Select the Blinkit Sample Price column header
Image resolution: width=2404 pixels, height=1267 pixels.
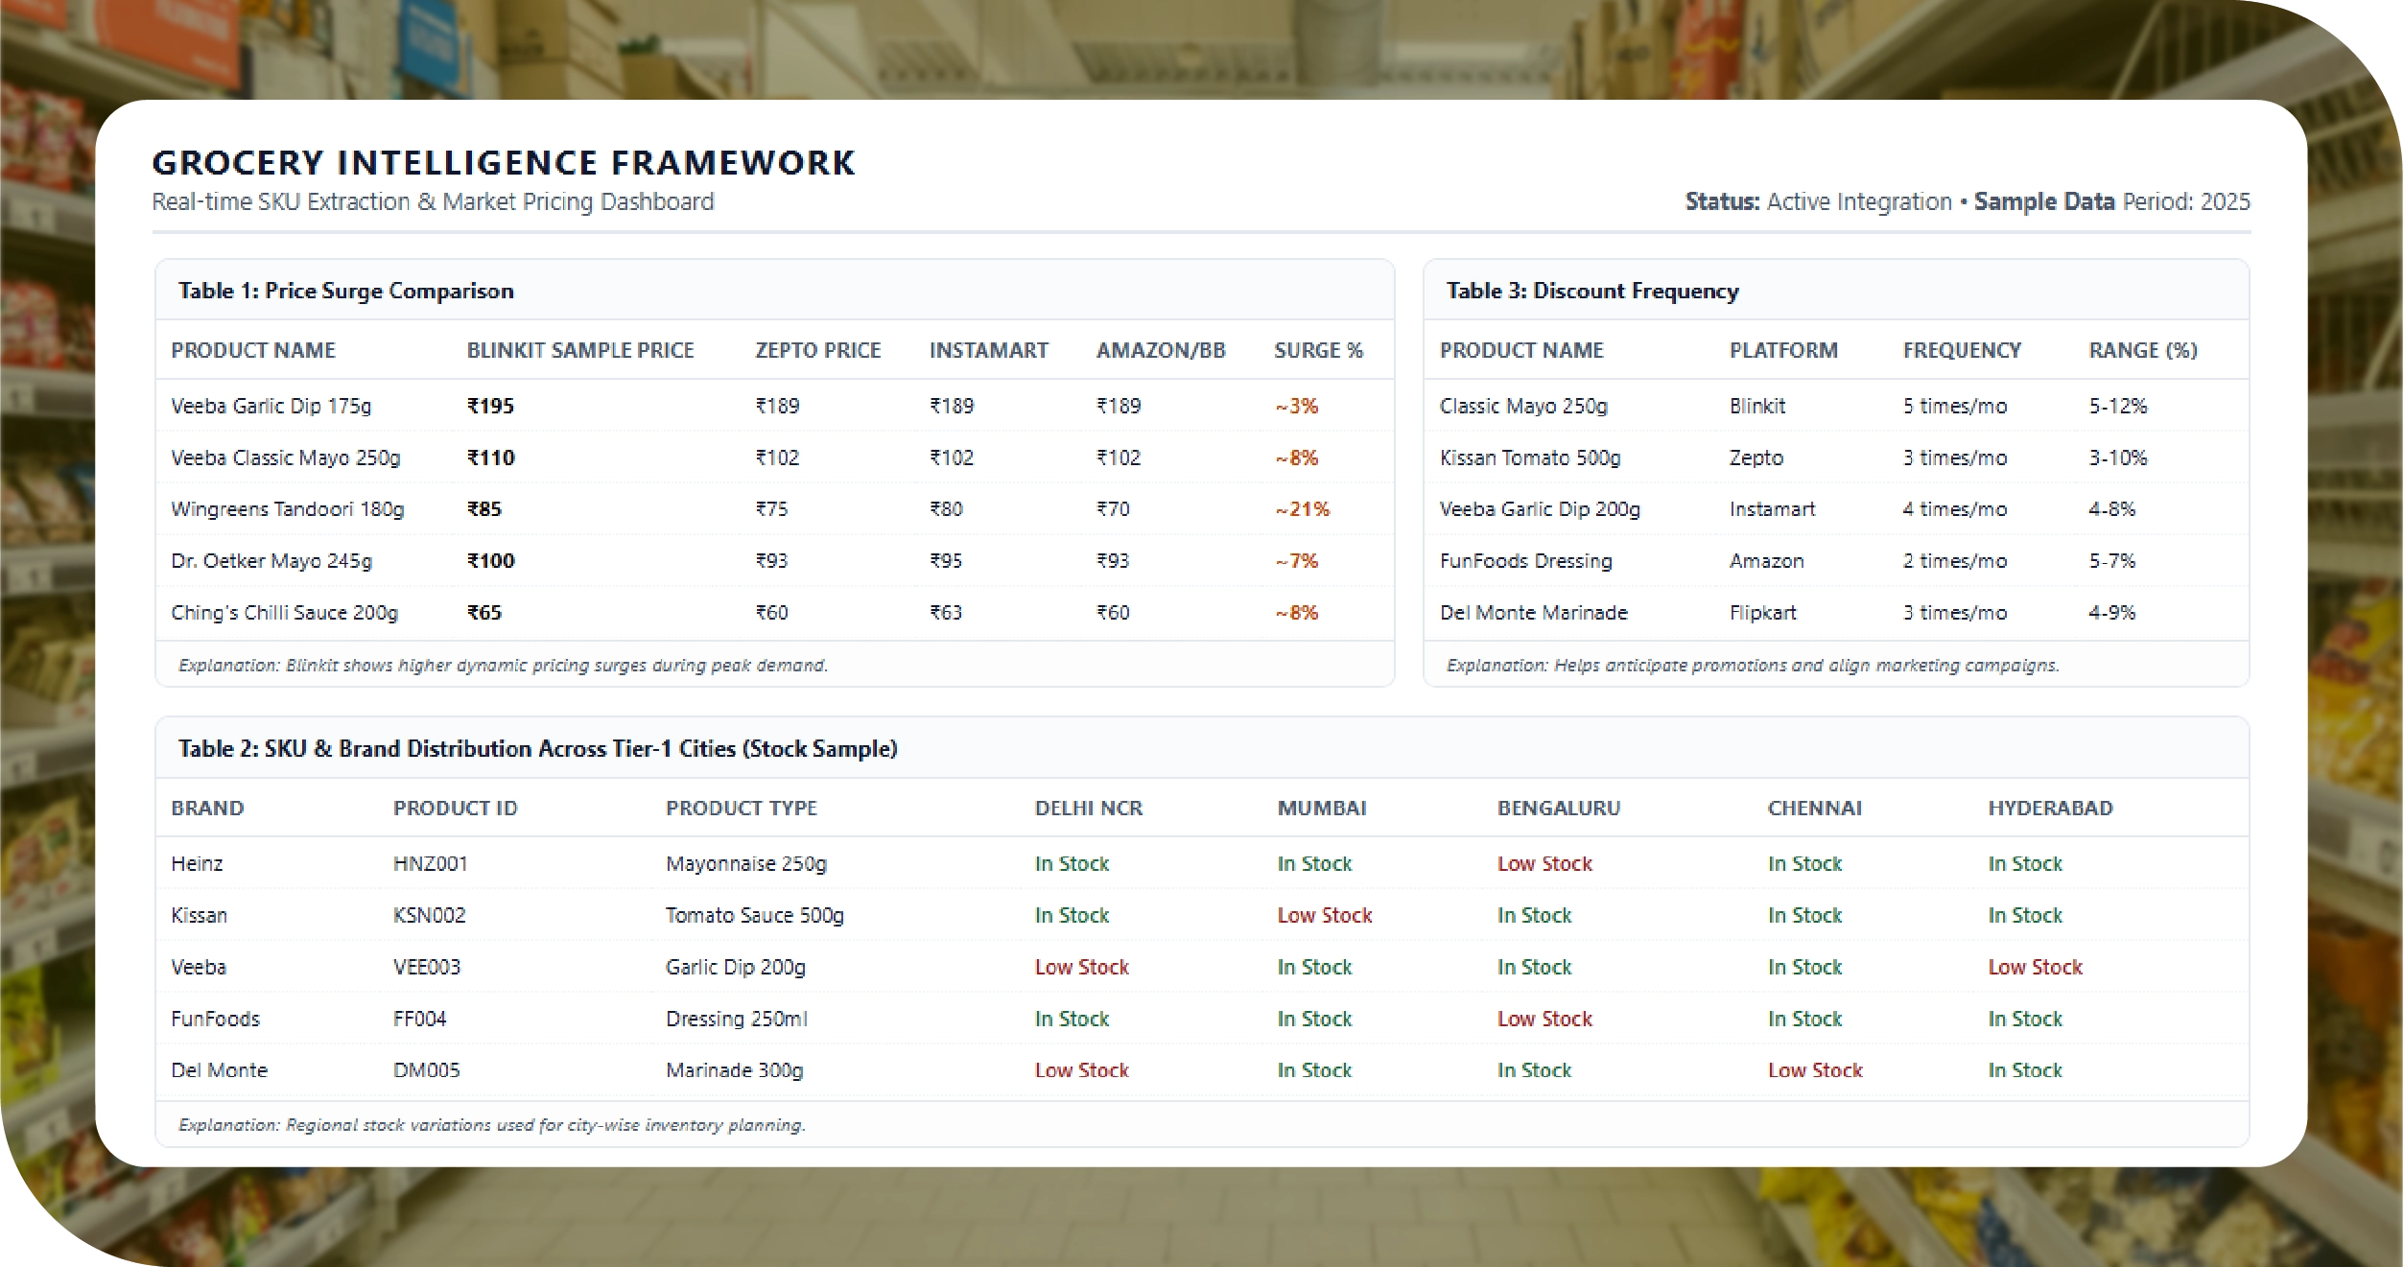579,350
